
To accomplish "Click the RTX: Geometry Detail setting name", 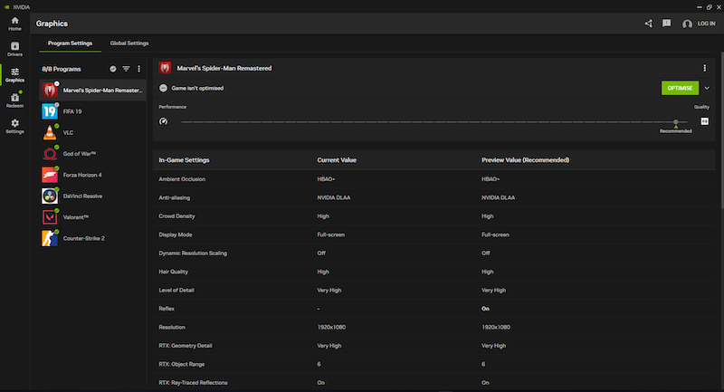I will (x=186, y=345).
